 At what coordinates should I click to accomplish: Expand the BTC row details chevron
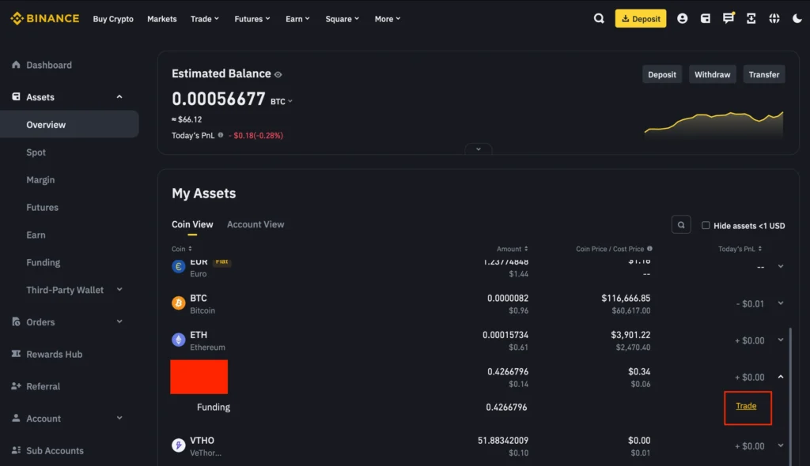click(x=781, y=303)
